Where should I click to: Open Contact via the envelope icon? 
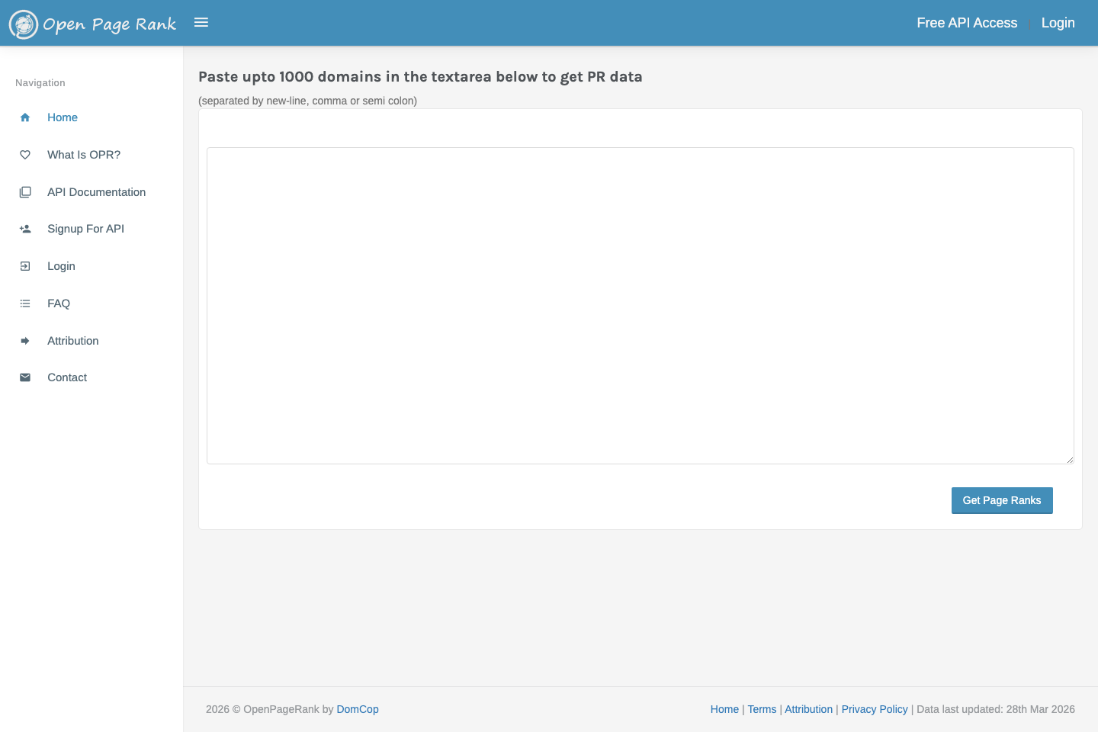click(25, 377)
